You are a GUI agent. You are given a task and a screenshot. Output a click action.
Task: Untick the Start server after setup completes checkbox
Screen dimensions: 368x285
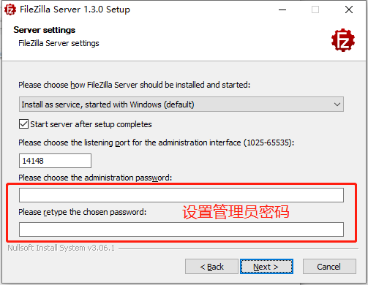(23, 124)
